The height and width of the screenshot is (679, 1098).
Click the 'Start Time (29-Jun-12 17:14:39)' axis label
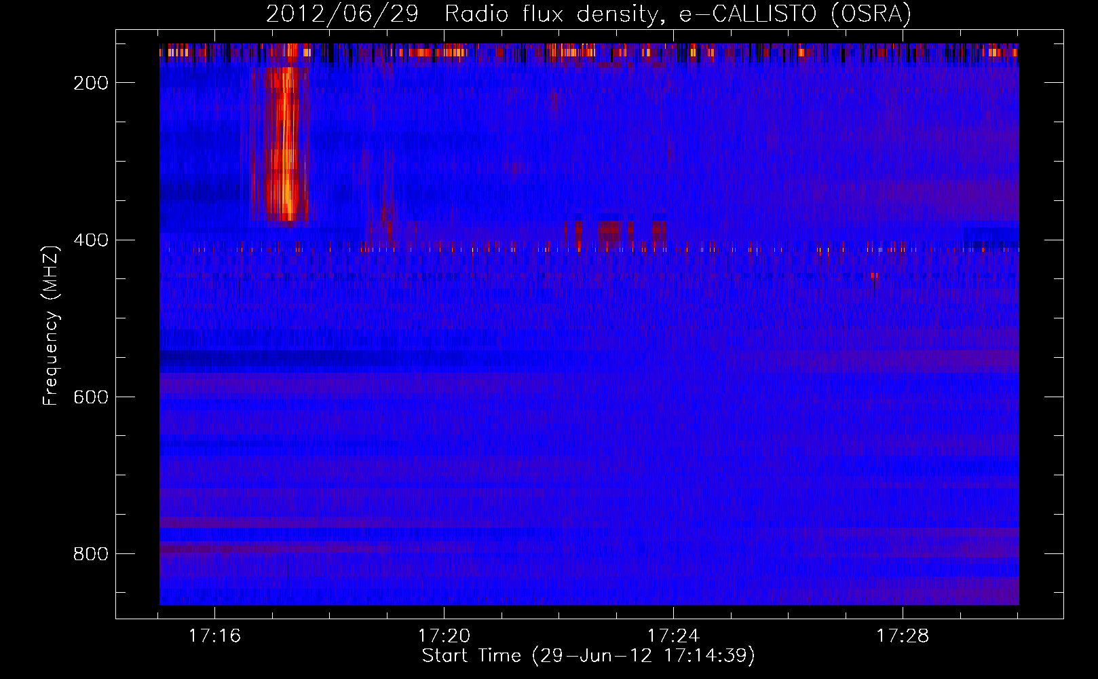point(588,656)
